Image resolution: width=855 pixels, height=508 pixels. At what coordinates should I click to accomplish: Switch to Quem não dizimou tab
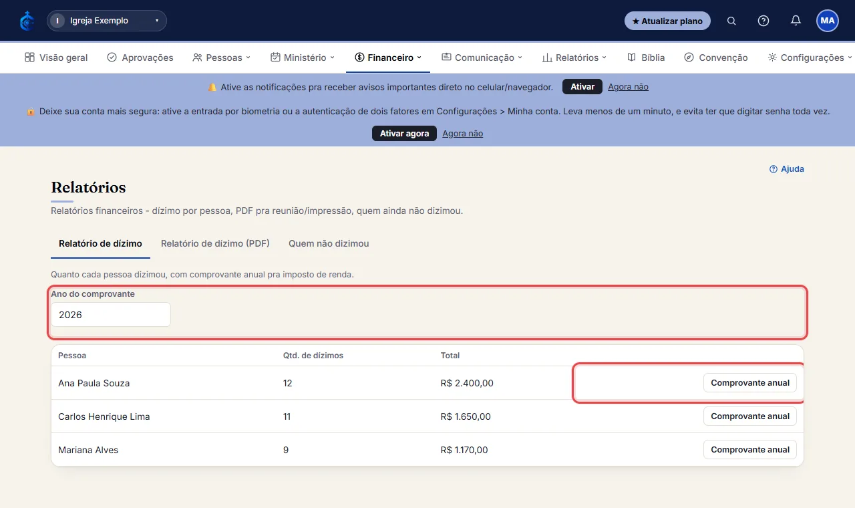pos(329,243)
